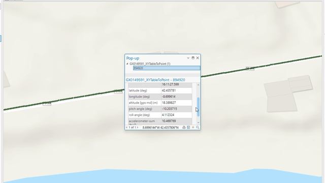Click the altitude value 18.389827

(169, 103)
